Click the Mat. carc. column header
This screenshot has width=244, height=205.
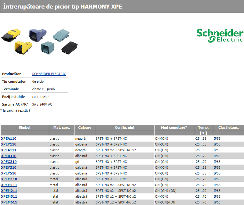coord(62,128)
